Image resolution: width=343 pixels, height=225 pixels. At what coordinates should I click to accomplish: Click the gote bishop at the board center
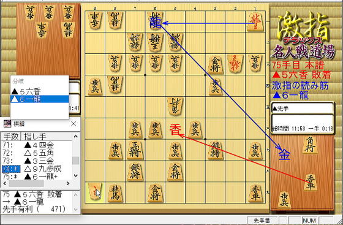[175, 107]
